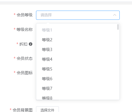The height and width of the screenshot is (112, 132).
Task: Click the 折扣 field label text
Action: coord(23,44)
